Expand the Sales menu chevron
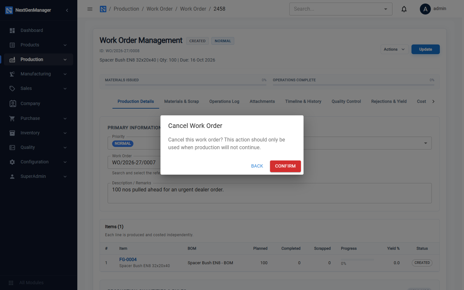Viewport: 464px width, 290px height. point(65,89)
